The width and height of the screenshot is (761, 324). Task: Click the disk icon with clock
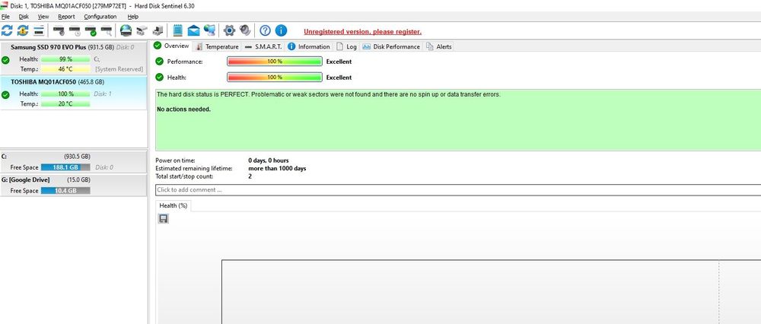(75, 31)
